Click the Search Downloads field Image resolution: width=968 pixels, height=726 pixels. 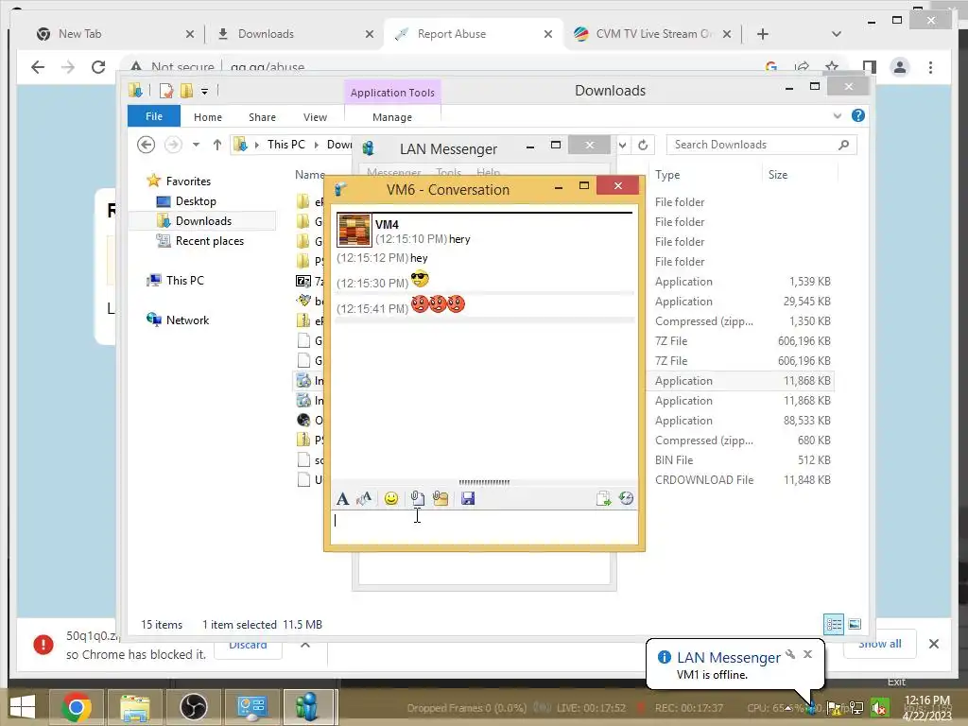point(761,145)
